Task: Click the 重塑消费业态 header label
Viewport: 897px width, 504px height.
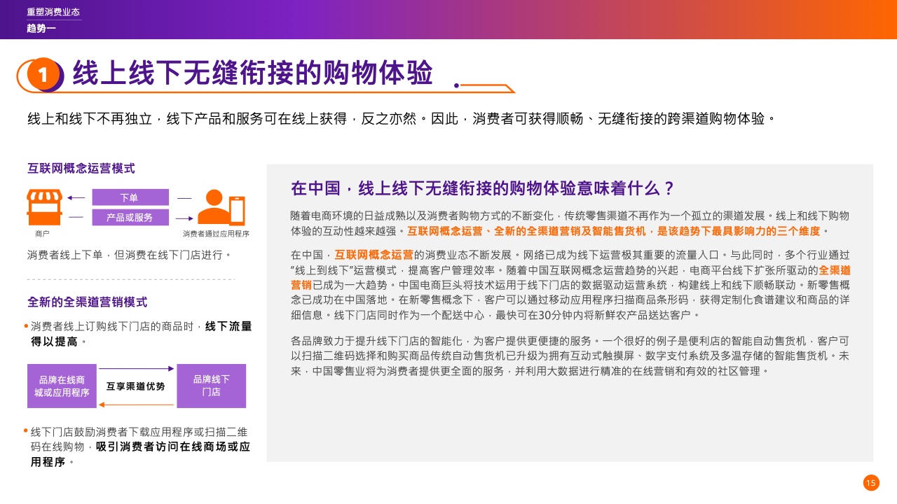Action: (53, 13)
